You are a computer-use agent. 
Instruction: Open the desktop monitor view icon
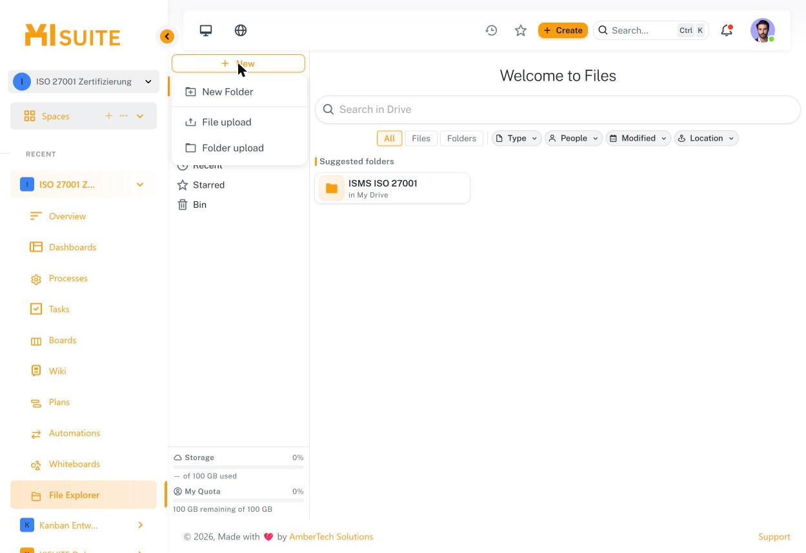206,30
